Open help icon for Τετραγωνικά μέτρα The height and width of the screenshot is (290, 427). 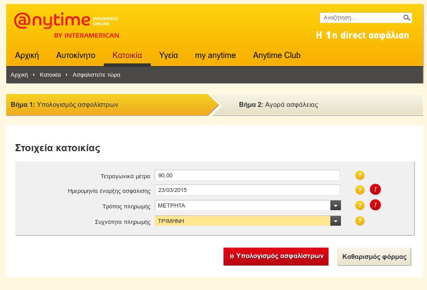coord(360,176)
